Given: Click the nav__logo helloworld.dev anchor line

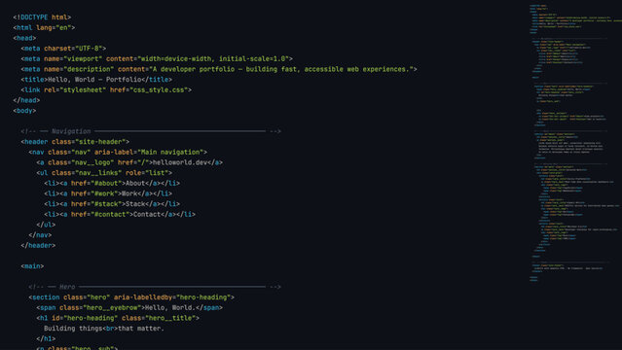Looking at the screenshot, I should [129, 162].
